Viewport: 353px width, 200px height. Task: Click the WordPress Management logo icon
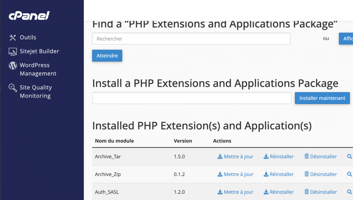point(13,66)
